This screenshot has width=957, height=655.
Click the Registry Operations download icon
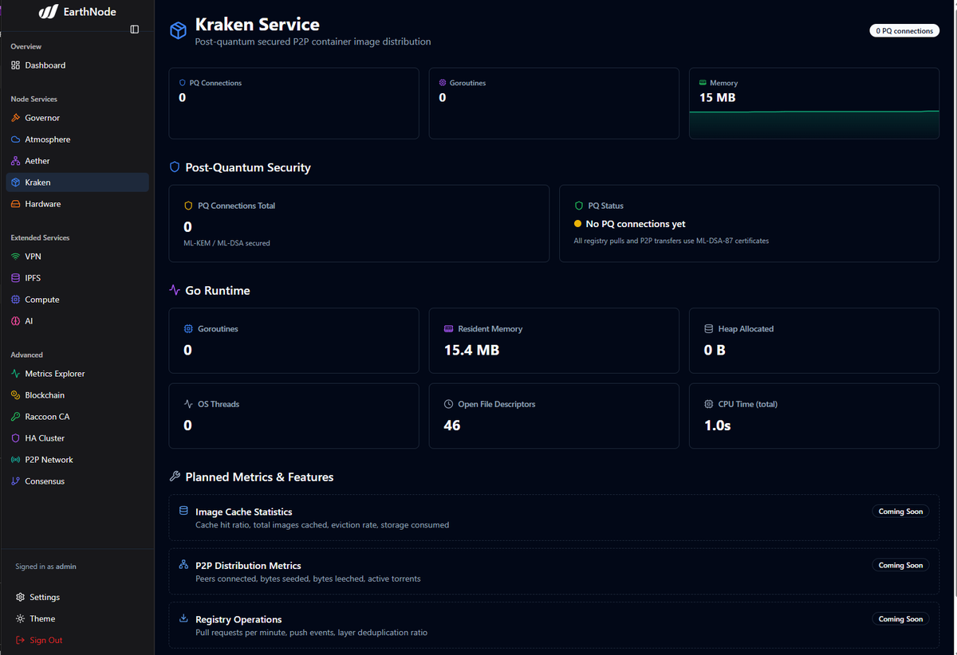tap(183, 618)
